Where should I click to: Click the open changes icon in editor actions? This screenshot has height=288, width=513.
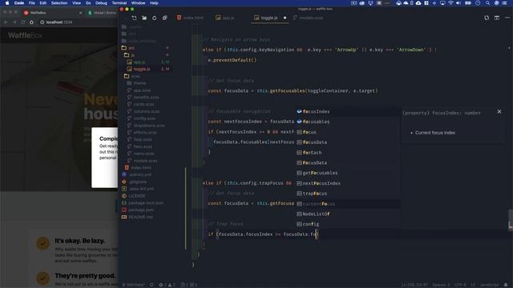pos(487,18)
